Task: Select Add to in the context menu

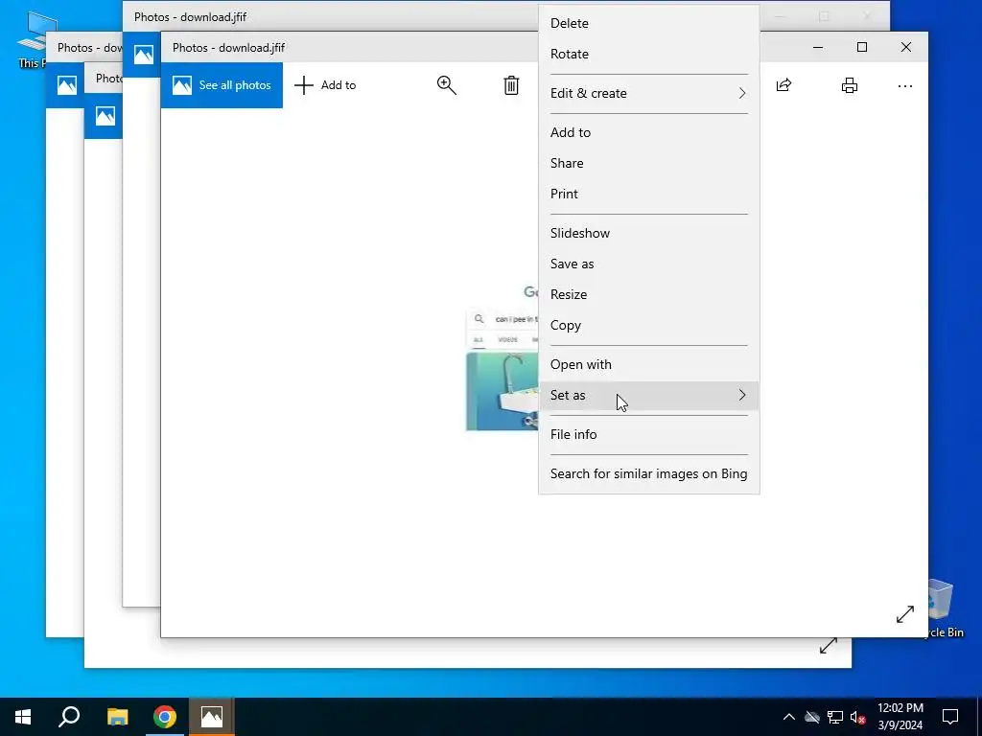Action: 649,132
